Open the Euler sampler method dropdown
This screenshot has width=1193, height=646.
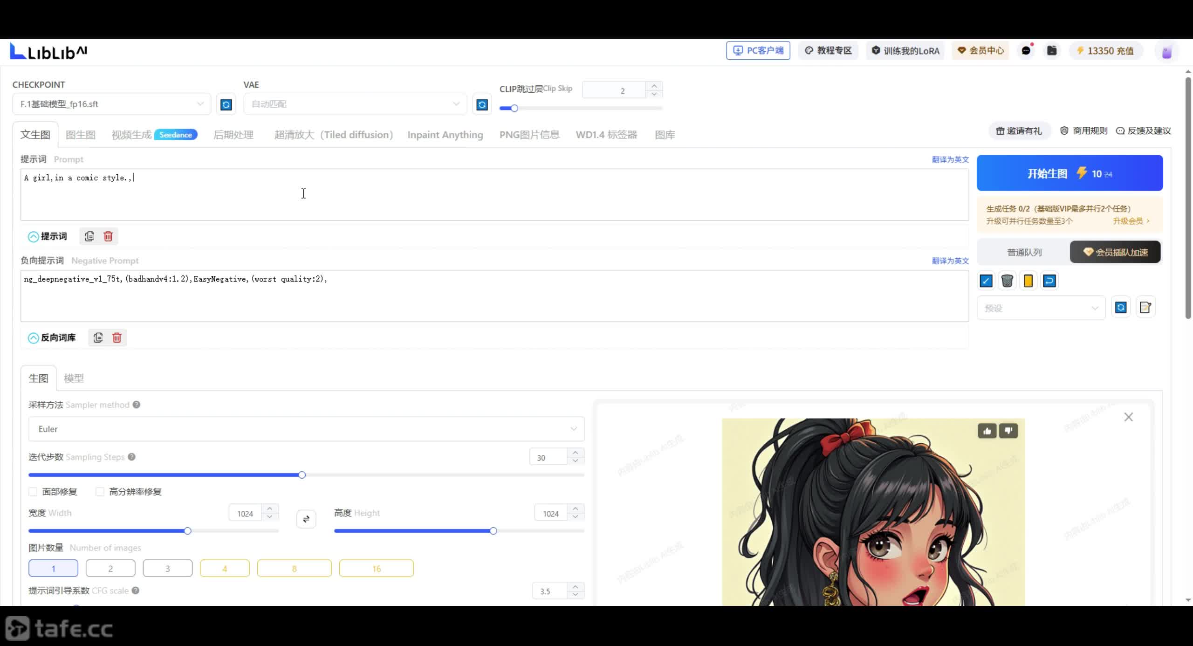click(306, 429)
